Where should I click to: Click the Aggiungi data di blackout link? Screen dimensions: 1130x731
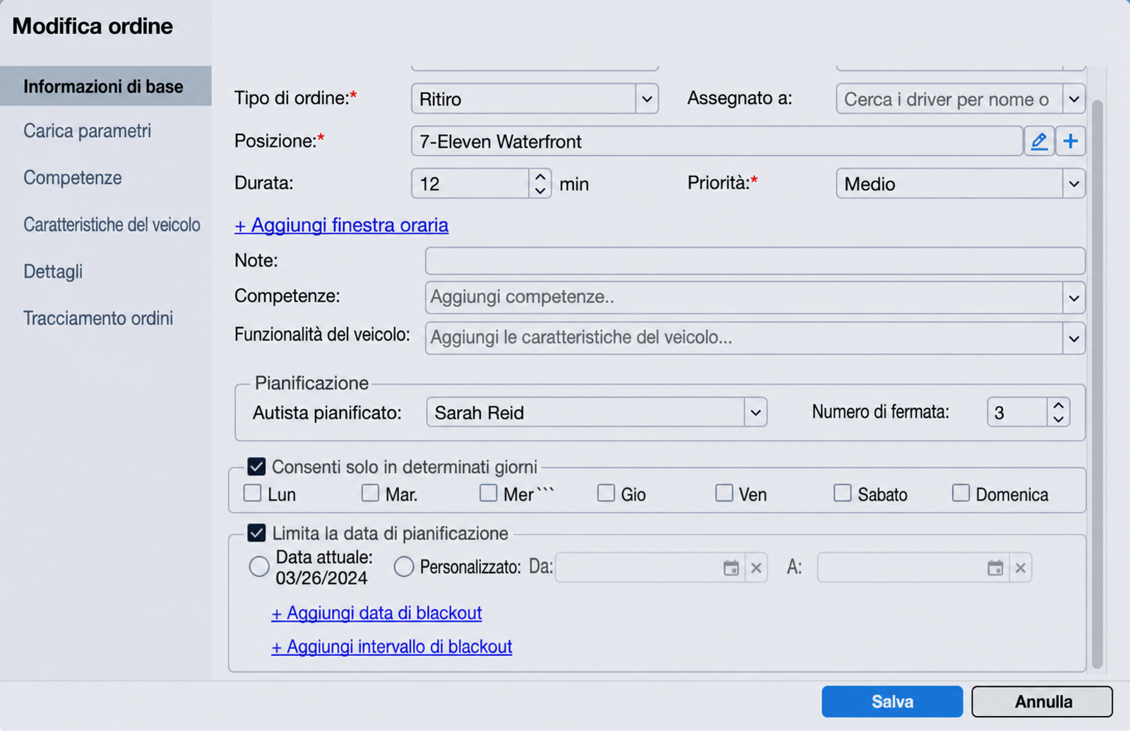[377, 613]
